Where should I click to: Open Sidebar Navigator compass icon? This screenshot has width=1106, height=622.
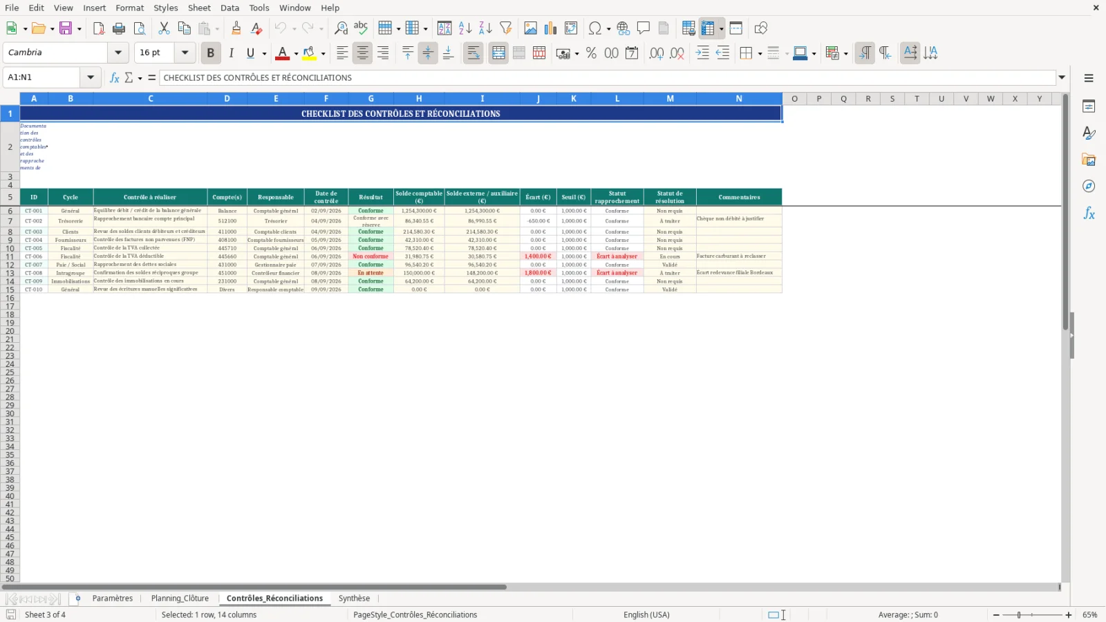(x=1089, y=186)
